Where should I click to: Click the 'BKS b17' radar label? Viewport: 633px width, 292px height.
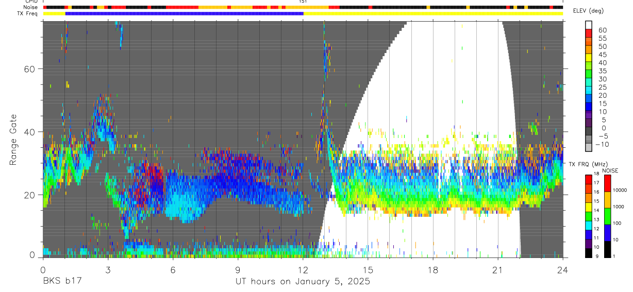pyautogui.click(x=62, y=282)
